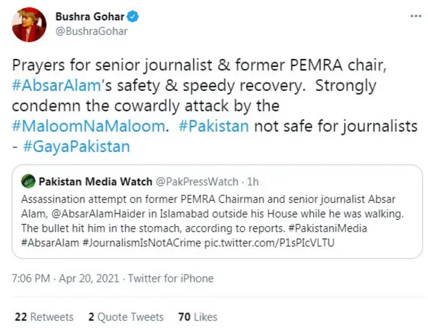Click the Twitter for iPhone source label
The height and width of the screenshot is (328, 428).
point(171,278)
